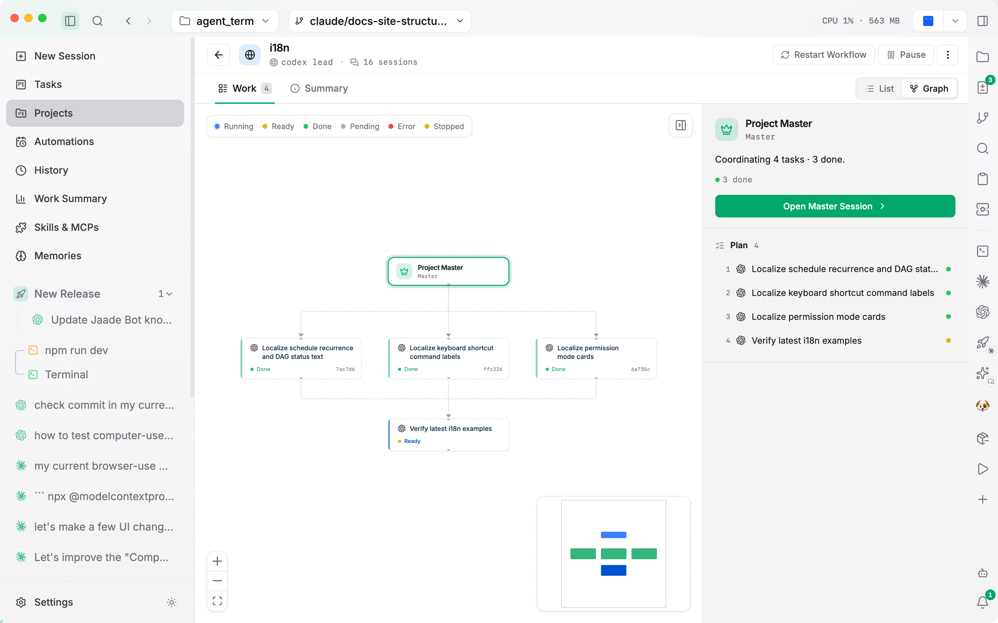The width and height of the screenshot is (998, 623).
Task: Select the Project Master graph node
Action: pyautogui.click(x=448, y=271)
